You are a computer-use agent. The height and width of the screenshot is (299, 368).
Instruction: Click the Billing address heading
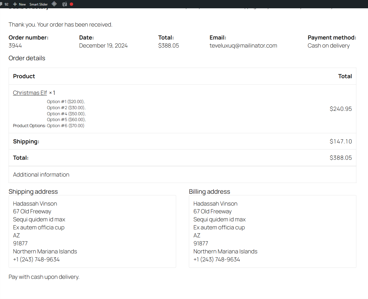coord(210,192)
